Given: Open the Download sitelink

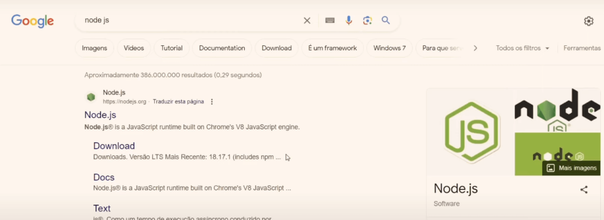Looking at the screenshot, I should click(x=114, y=146).
